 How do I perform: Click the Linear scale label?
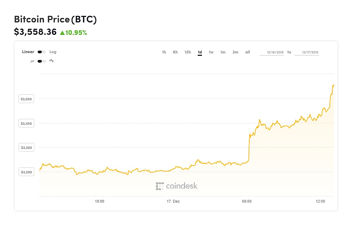pyautogui.click(x=28, y=52)
